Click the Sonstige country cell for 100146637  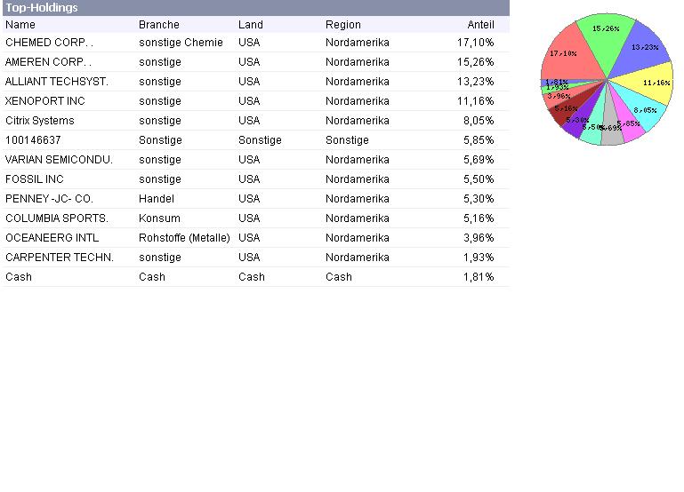click(x=260, y=140)
